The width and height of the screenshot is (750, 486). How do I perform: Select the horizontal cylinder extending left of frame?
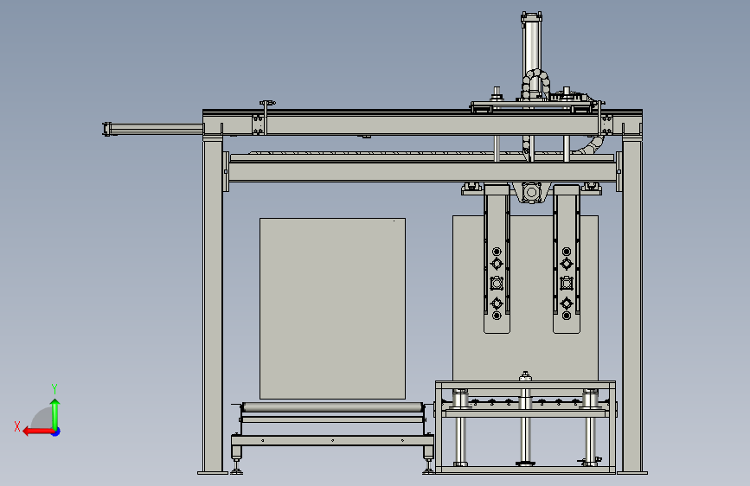[x=153, y=129]
